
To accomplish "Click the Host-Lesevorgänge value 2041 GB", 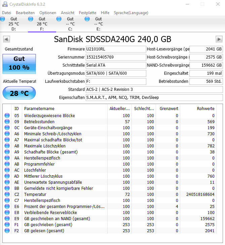I will click(206, 49).
